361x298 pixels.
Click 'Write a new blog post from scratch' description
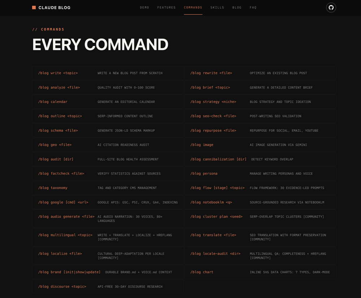pos(130,73)
